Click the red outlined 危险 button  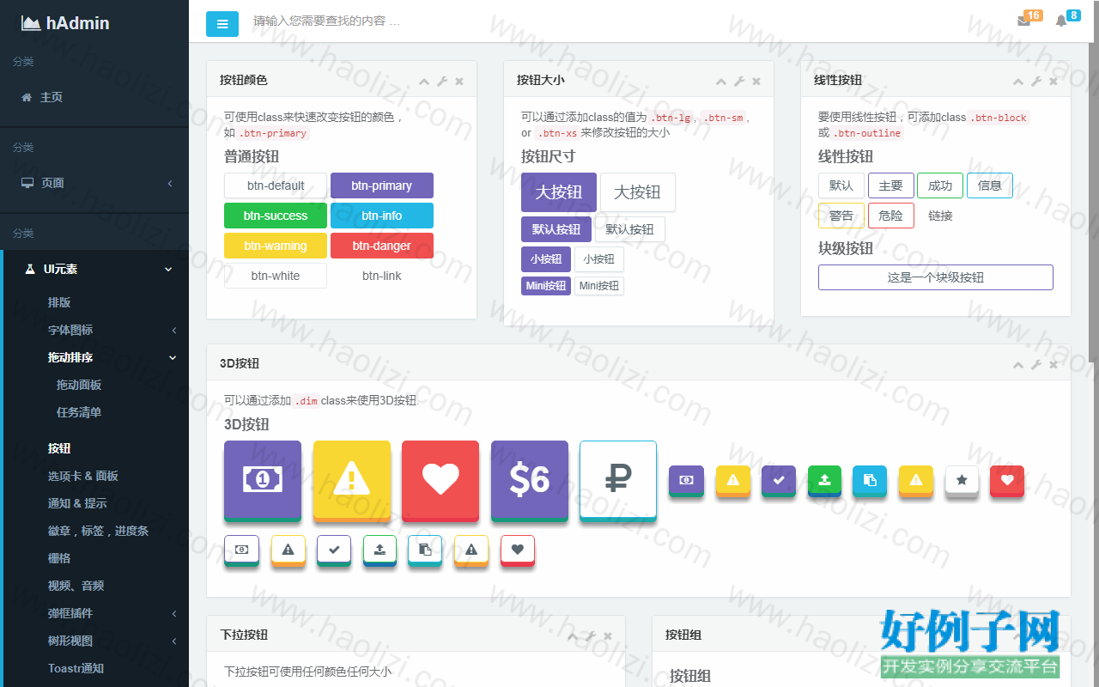pyautogui.click(x=891, y=216)
